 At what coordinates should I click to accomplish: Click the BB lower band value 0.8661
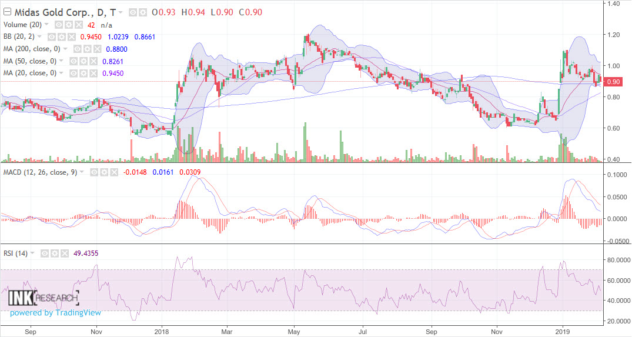point(145,37)
